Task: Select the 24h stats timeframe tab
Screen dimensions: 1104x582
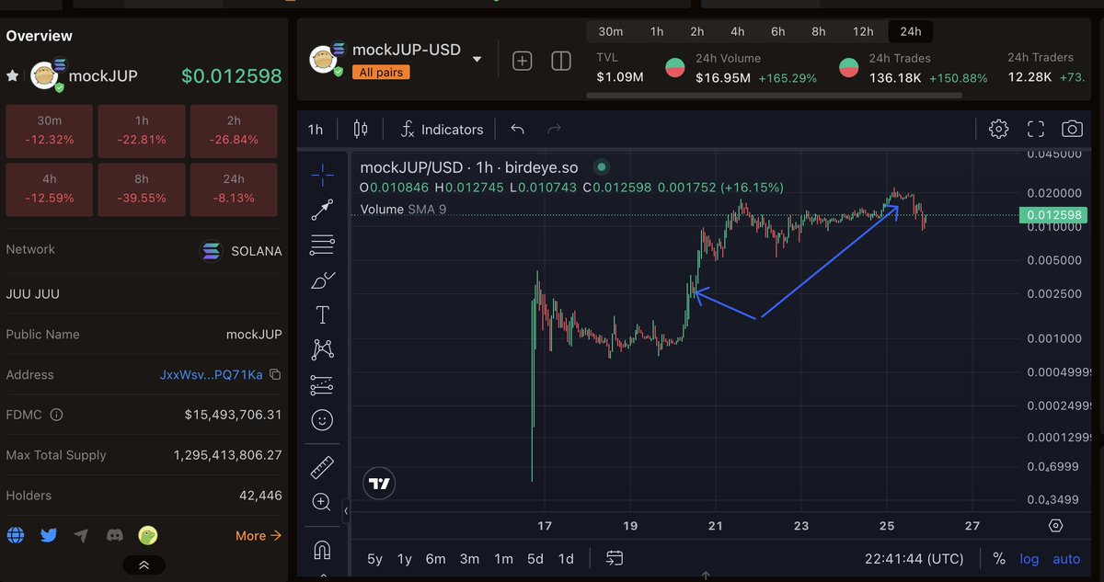Action: pos(911,31)
